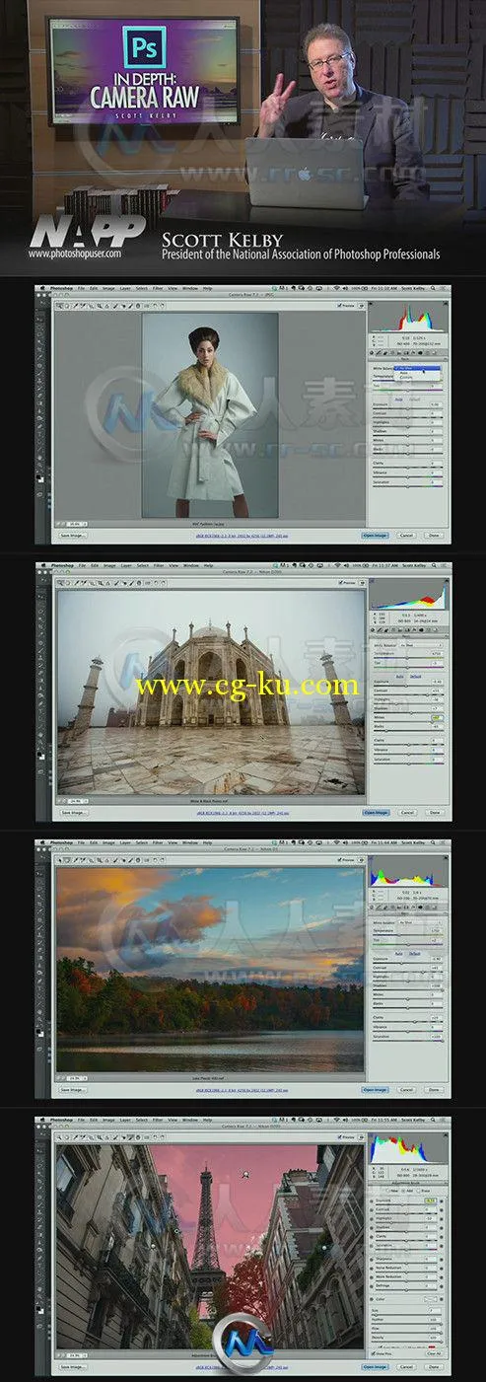Select Hand tool in fashion model Camera Raw toolbar
This screenshot has width=486, height=1382.
(x=67, y=305)
